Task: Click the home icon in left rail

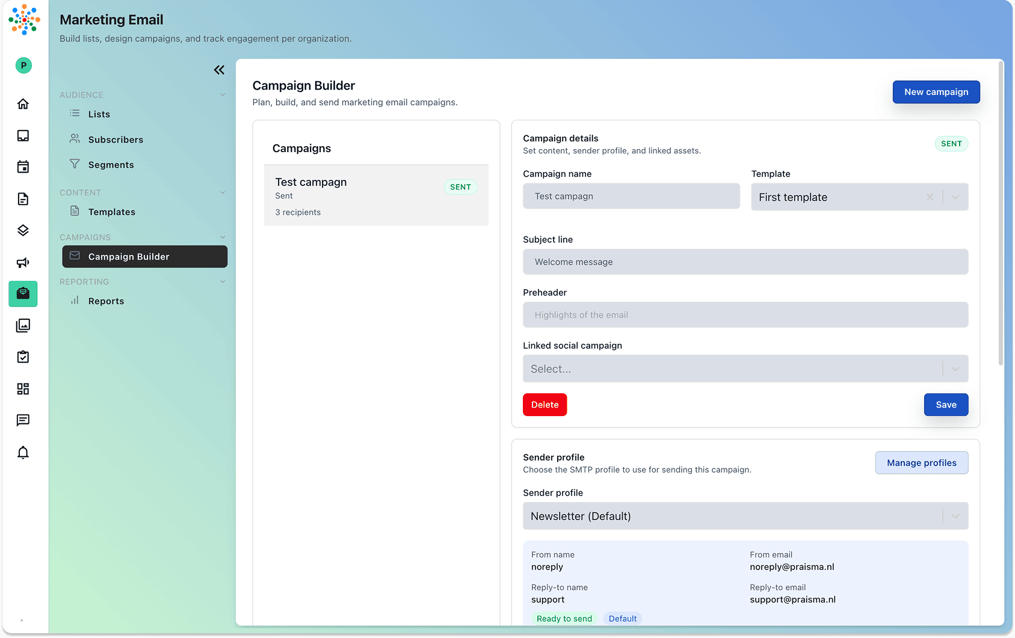Action: tap(23, 104)
